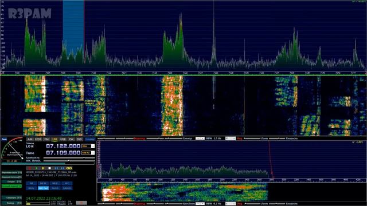Select LSB demodulation mode
367x206 pixels.
pos(54,140)
